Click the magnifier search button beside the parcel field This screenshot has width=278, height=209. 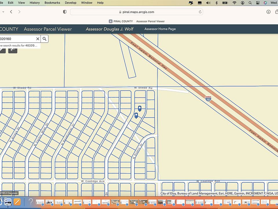click(x=45, y=39)
